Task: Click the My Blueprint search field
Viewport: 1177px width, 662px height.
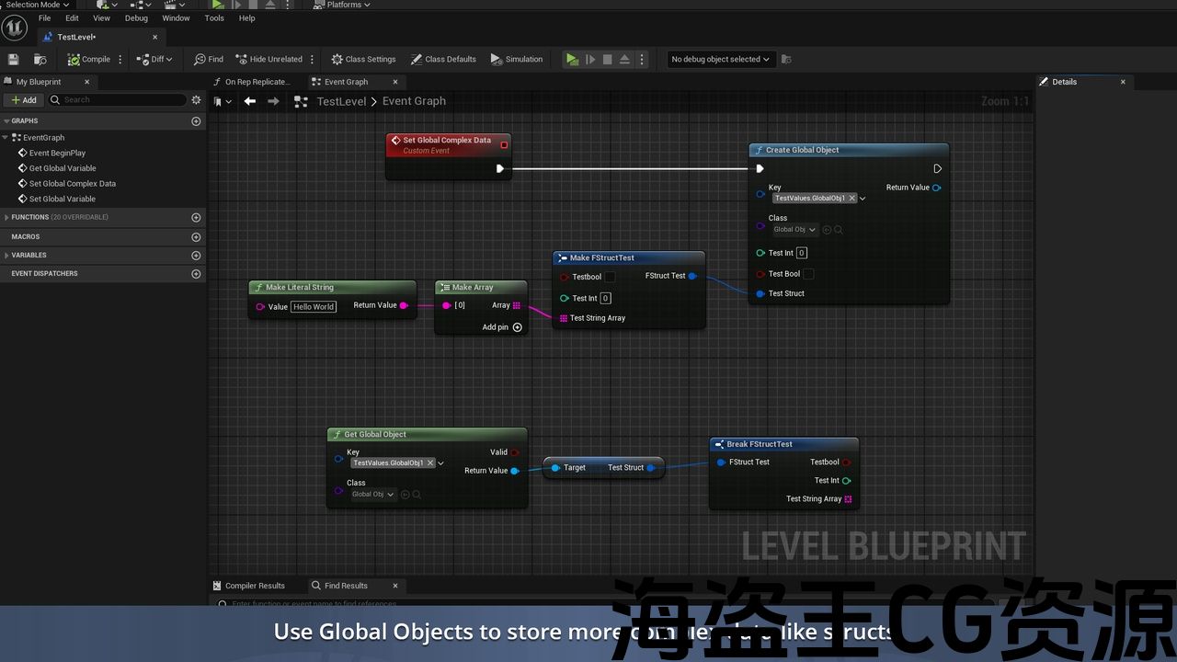Action: [x=120, y=99]
